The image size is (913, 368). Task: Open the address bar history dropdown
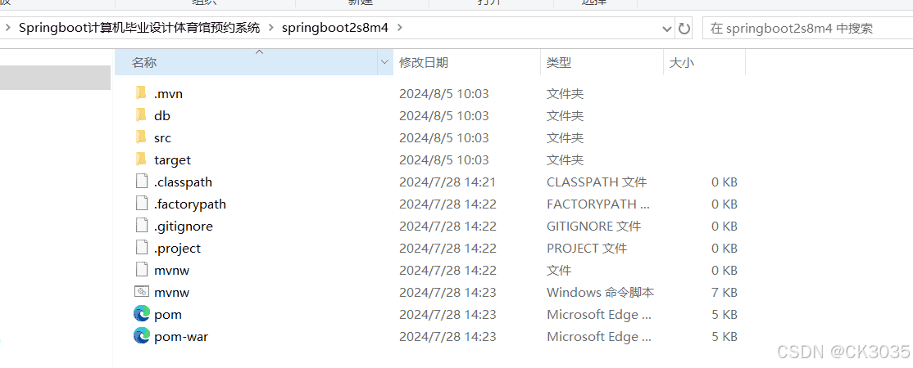click(x=667, y=29)
